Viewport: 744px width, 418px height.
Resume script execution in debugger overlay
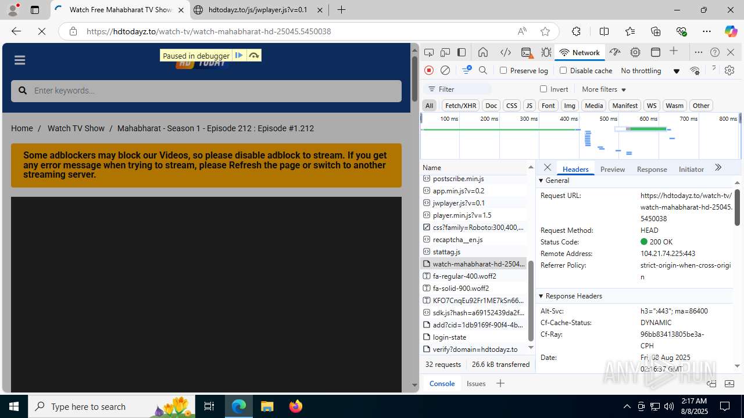click(x=239, y=55)
